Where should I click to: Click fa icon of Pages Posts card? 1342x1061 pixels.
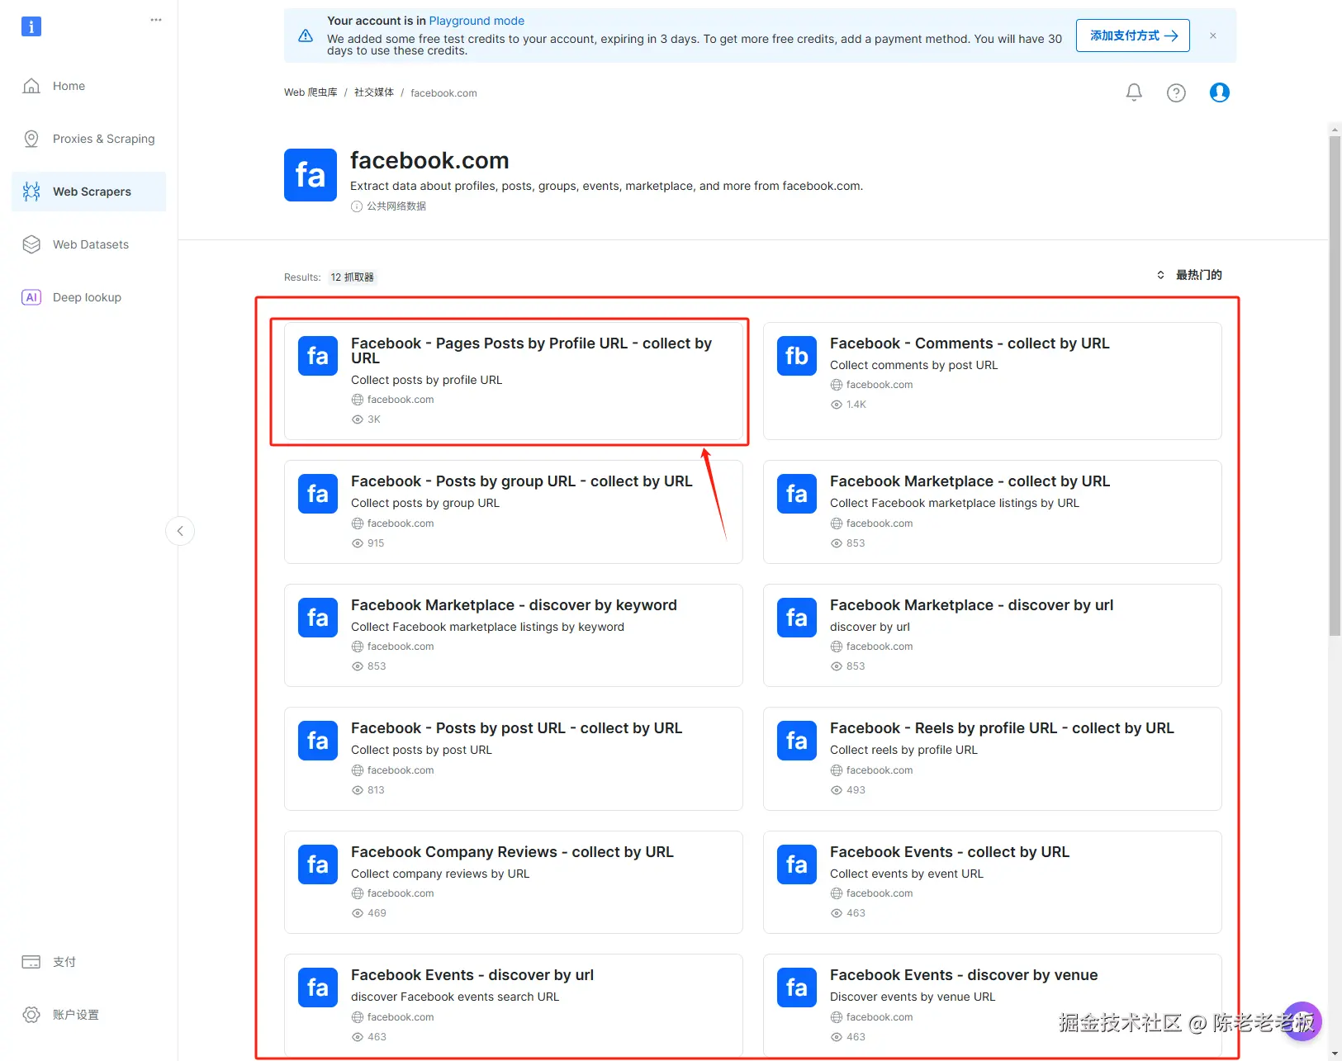(x=318, y=356)
